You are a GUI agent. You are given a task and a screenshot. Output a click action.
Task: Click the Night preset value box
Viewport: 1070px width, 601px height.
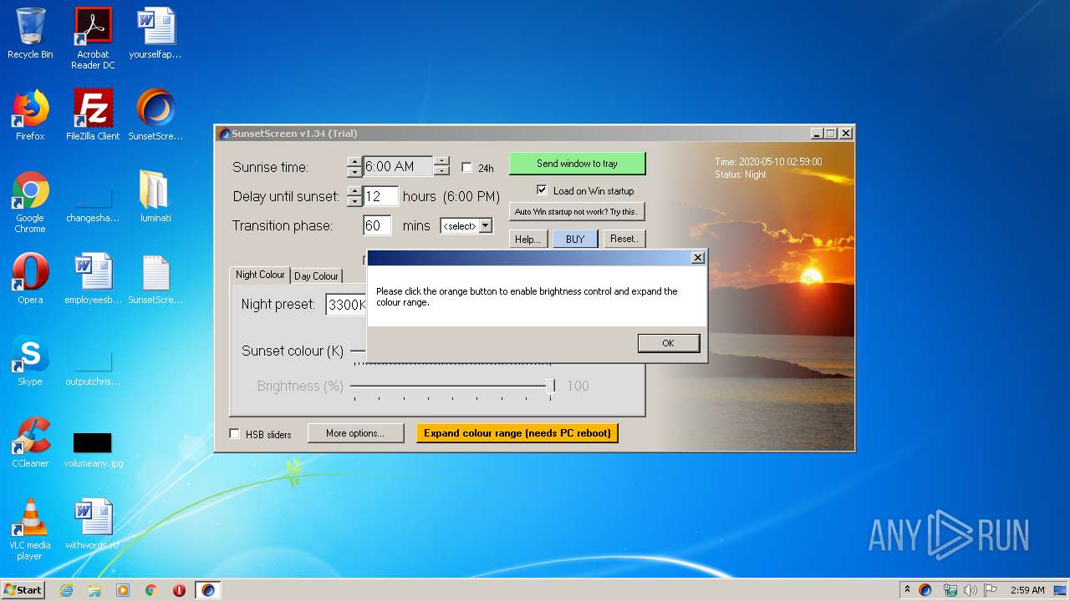tap(346, 305)
